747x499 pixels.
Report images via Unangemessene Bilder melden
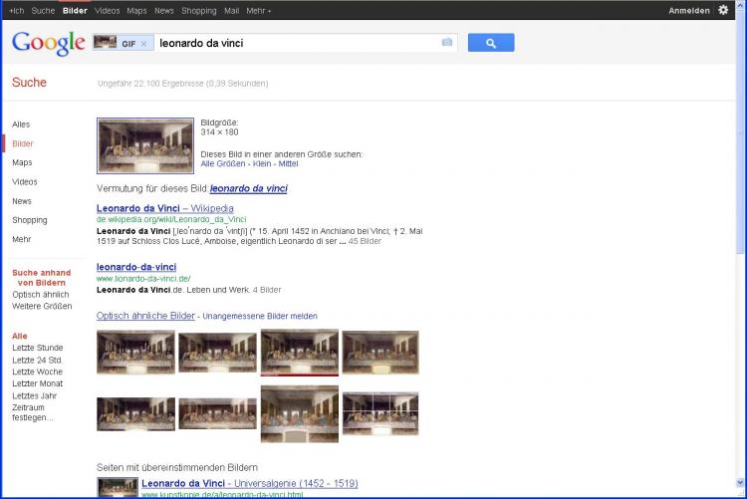[260, 316]
